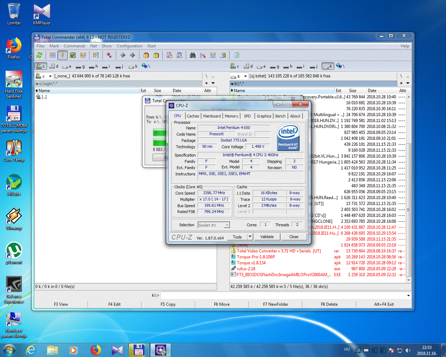446x357 pixels.
Task: Open the notepad icon in toolbar
Action: [x=236, y=55]
